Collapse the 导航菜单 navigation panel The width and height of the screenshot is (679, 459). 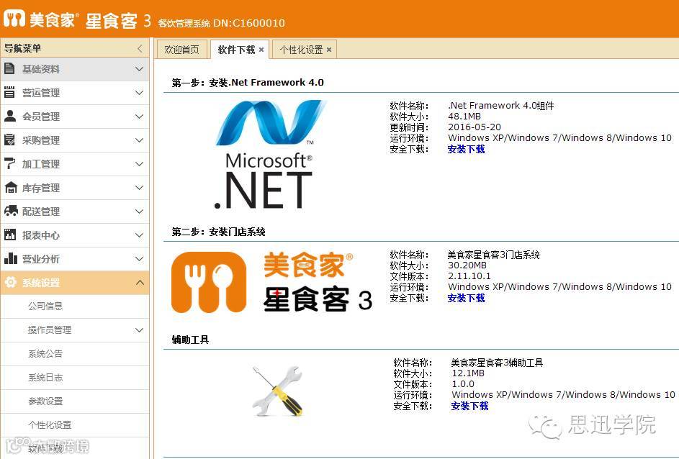click(140, 48)
